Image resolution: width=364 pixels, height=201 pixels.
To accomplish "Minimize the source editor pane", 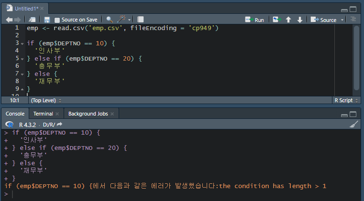I will tap(344, 10).
